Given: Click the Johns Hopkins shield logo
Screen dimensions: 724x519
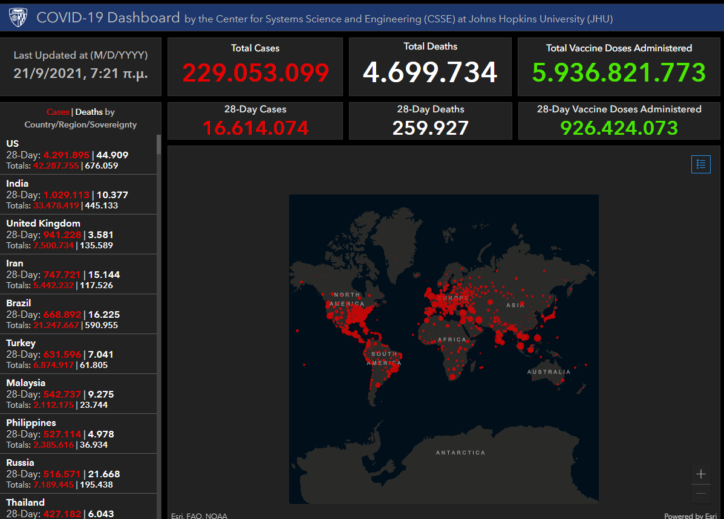Looking at the screenshot, I should pyautogui.click(x=18, y=18).
